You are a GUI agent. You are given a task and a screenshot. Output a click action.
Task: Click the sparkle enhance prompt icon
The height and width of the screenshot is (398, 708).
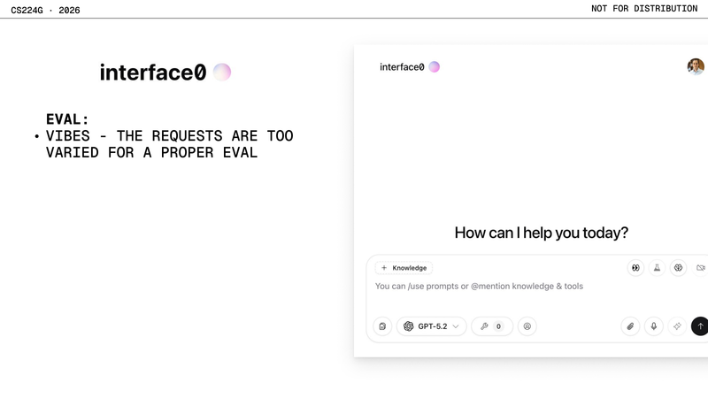click(677, 326)
